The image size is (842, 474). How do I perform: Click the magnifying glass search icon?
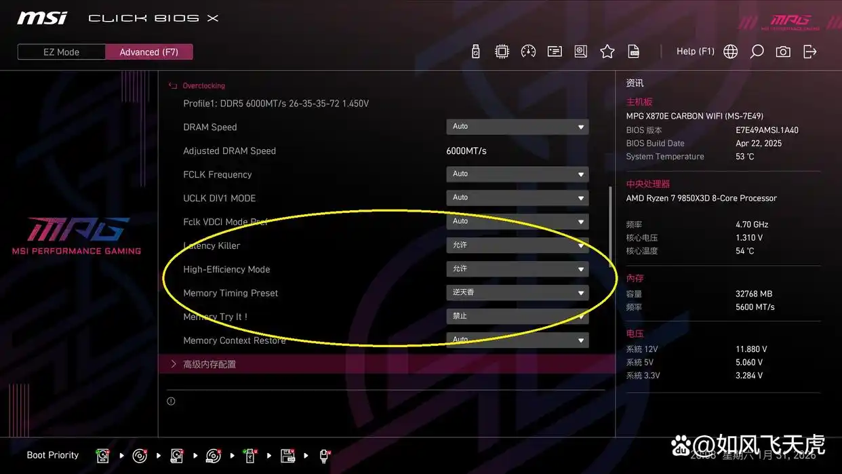pyautogui.click(x=757, y=52)
